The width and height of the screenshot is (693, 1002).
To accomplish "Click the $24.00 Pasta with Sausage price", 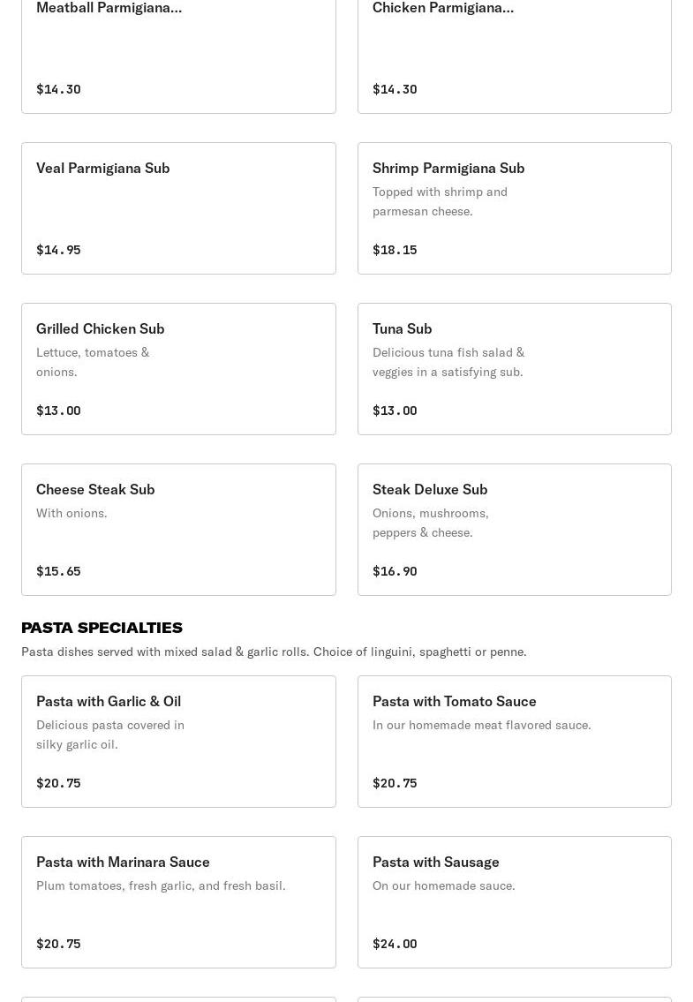I will (x=395, y=944).
